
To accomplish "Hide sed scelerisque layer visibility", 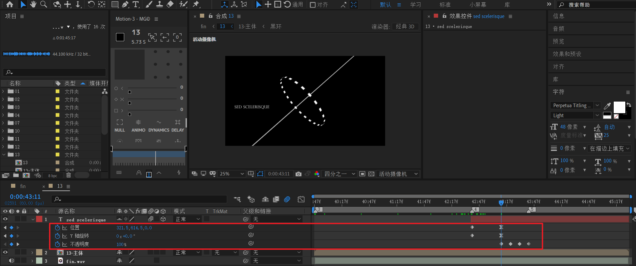I will (5, 219).
